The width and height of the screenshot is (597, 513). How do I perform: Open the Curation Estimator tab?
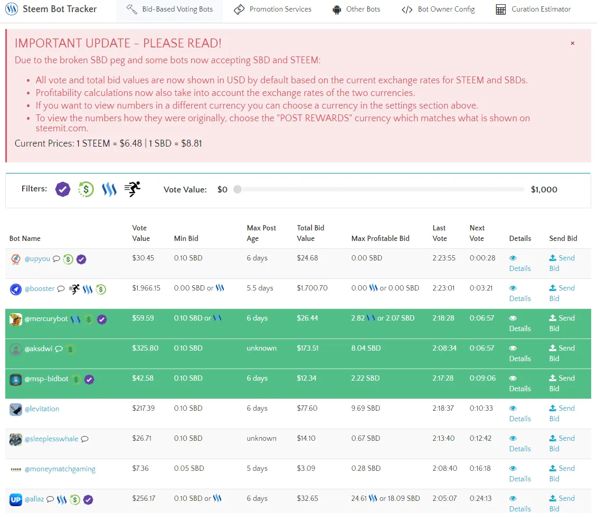(533, 9)
